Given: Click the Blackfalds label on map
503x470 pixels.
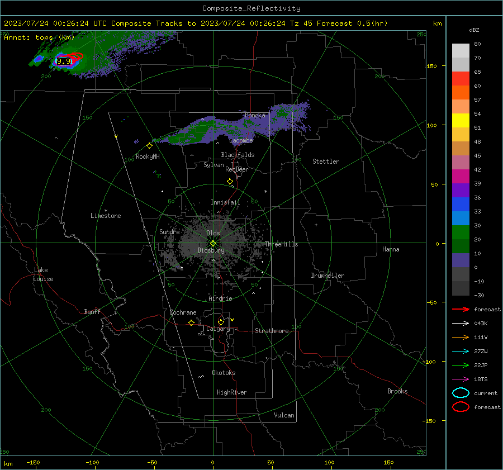Looking at the screenshot, I should [238, 155].
